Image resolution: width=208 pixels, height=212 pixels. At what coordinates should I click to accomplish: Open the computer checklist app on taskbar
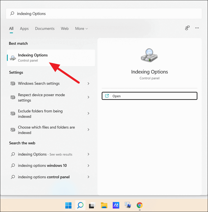point(128,205)
